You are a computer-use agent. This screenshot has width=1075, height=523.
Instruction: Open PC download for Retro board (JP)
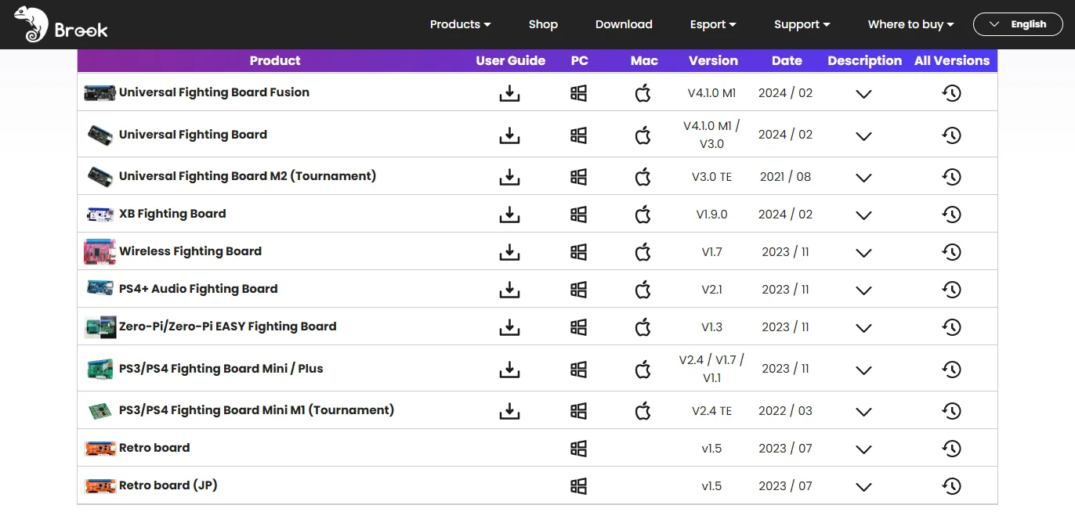click(579, 485)
